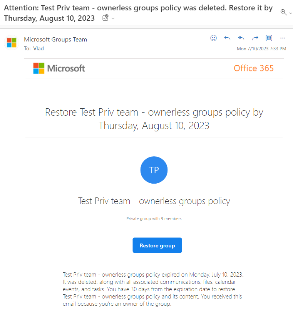Click the Restore group button
Screen dimensions: 293x320
[157, 245]
